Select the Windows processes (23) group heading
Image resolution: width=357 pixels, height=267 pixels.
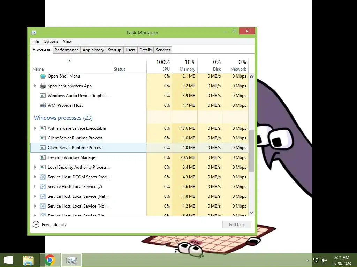point(63,118)
